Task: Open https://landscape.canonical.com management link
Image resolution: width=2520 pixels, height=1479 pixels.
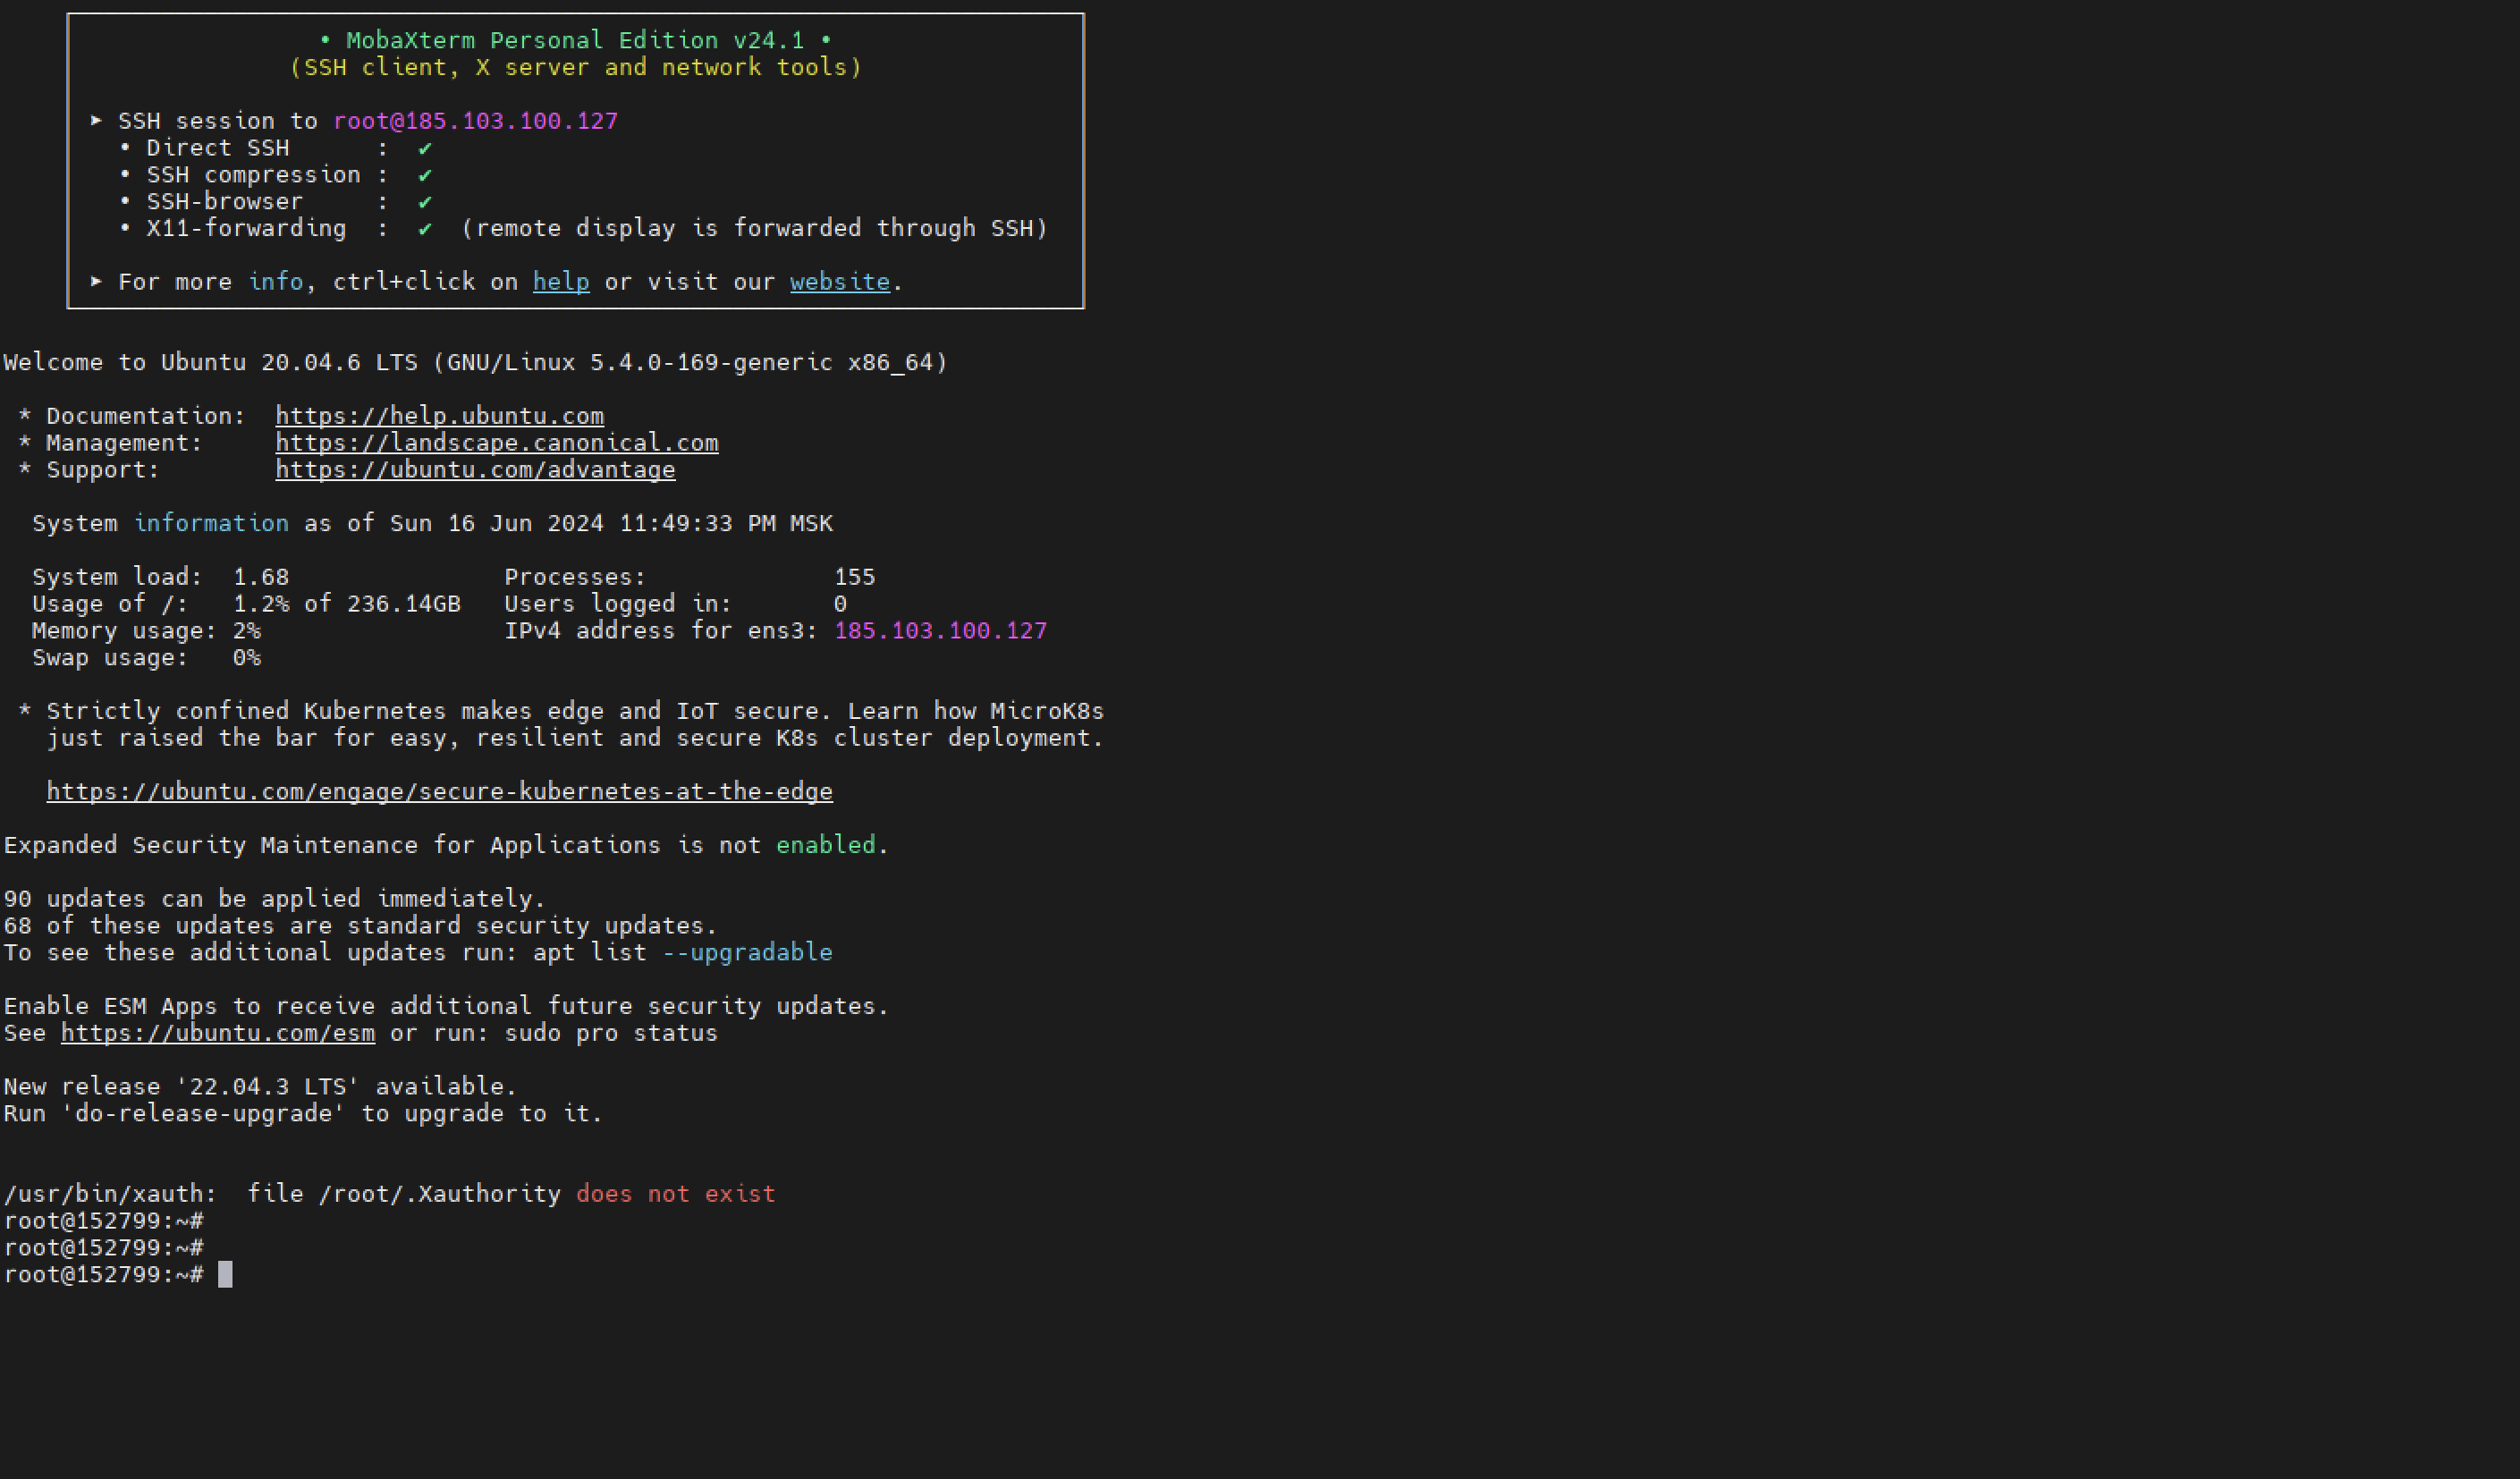Action: (497, 443)
